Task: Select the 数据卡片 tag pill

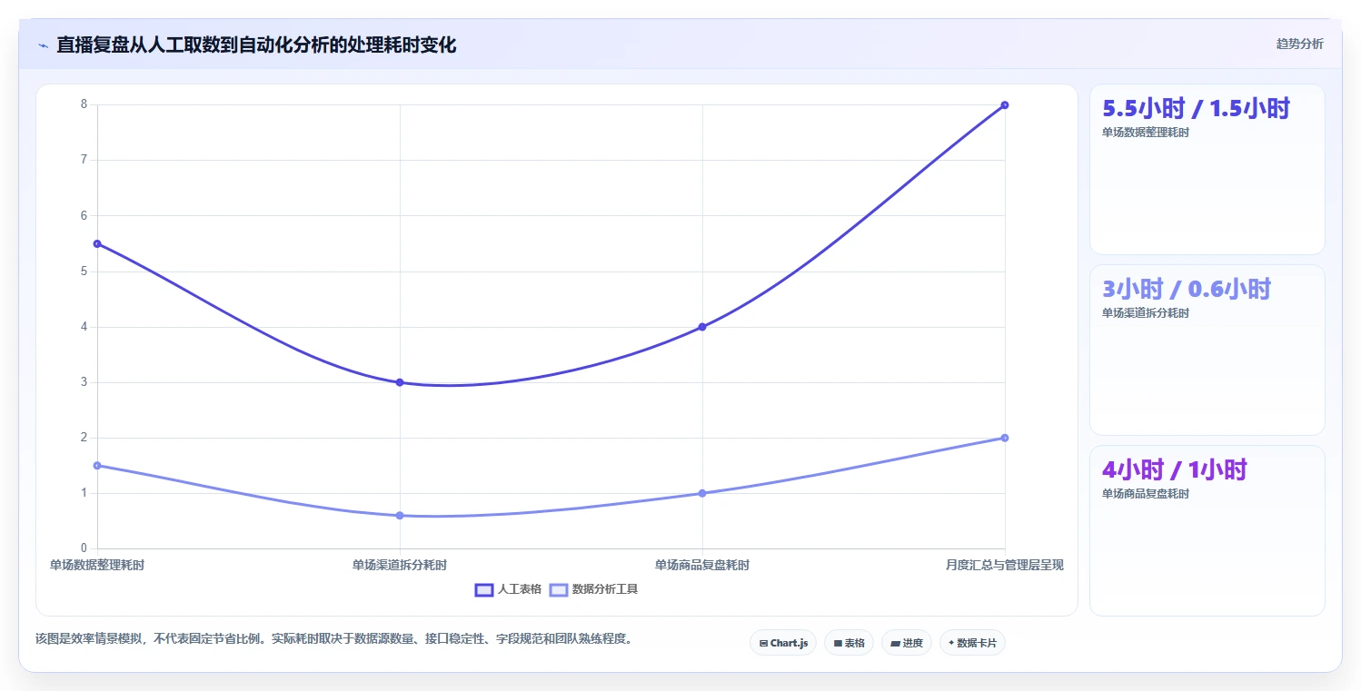Action: click(x=972, y=643)
